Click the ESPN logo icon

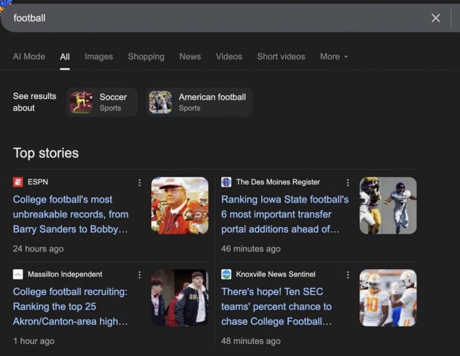pos(18,182)
